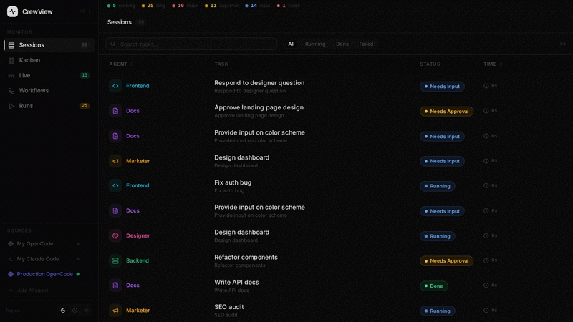Open the Sessions sidebar item
This screenshot has width=573, height=322.
point(49,45)
